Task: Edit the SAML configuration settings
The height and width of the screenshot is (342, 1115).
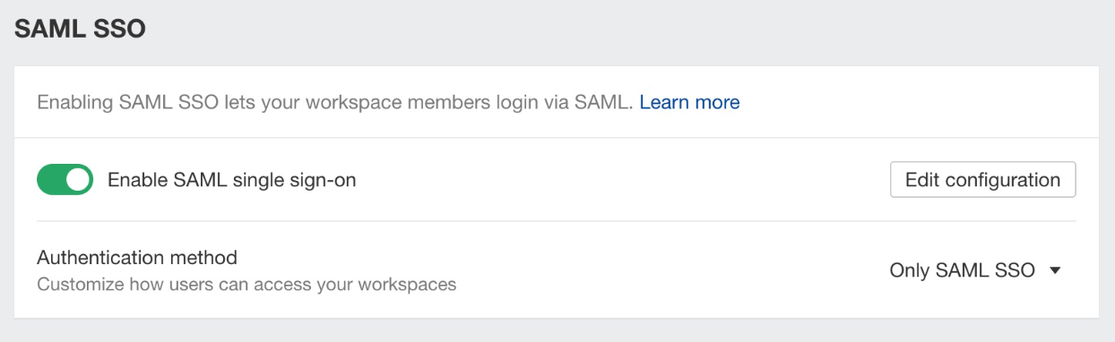Action: (982, 180)
